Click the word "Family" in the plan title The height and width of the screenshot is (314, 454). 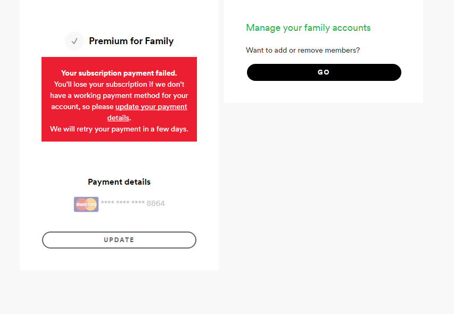159,41
